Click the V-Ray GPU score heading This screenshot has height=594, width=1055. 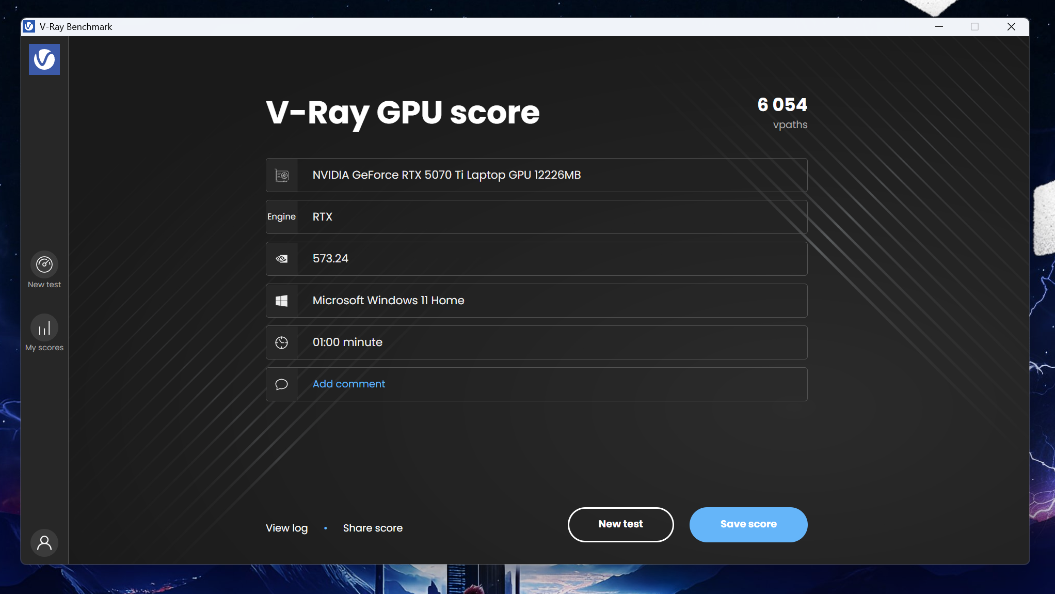tap(403, 113)
